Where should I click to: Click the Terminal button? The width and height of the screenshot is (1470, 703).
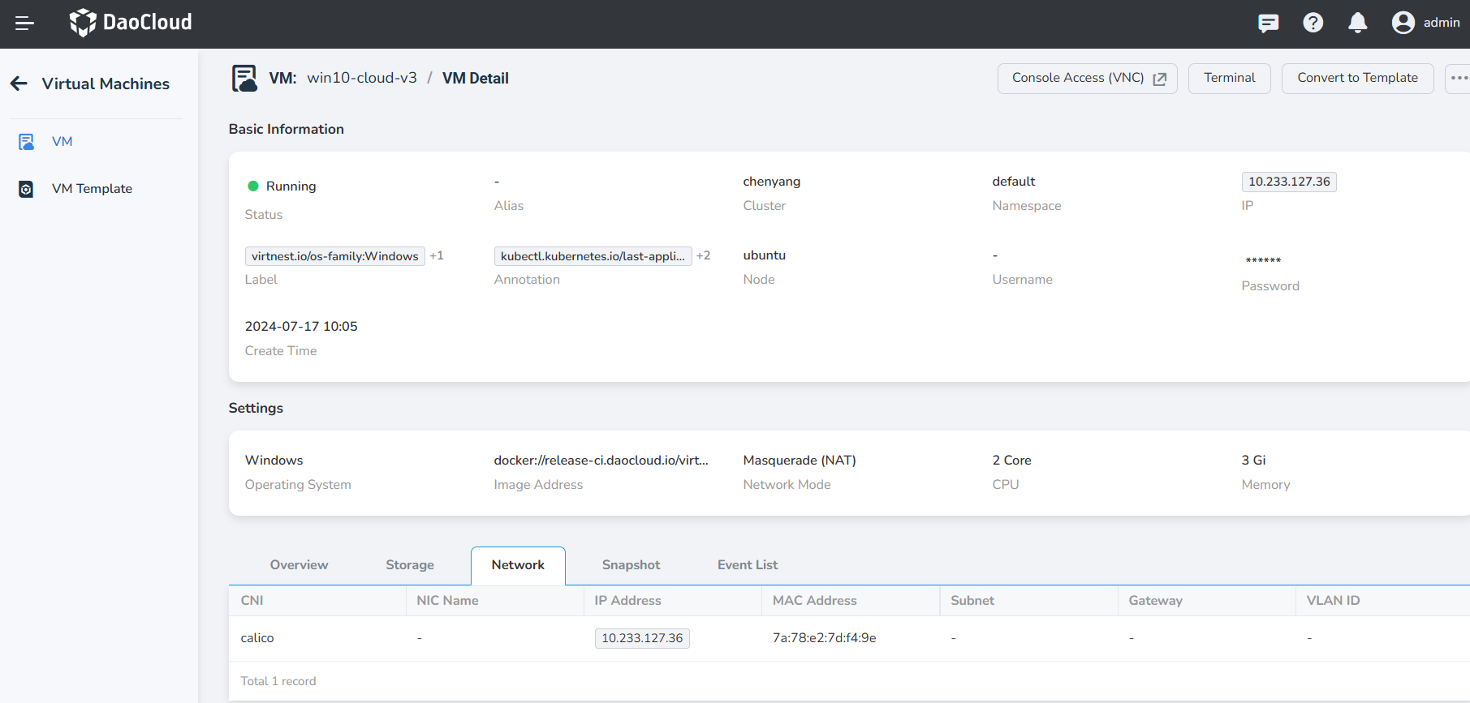(1229, 79)
